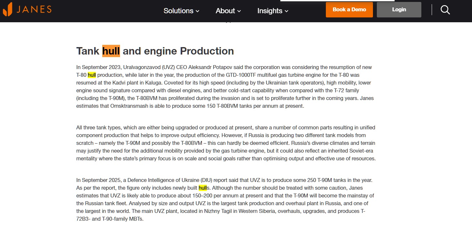
Task: Click highlighted "hull" in "newly built hulls"
Action: 203,188
